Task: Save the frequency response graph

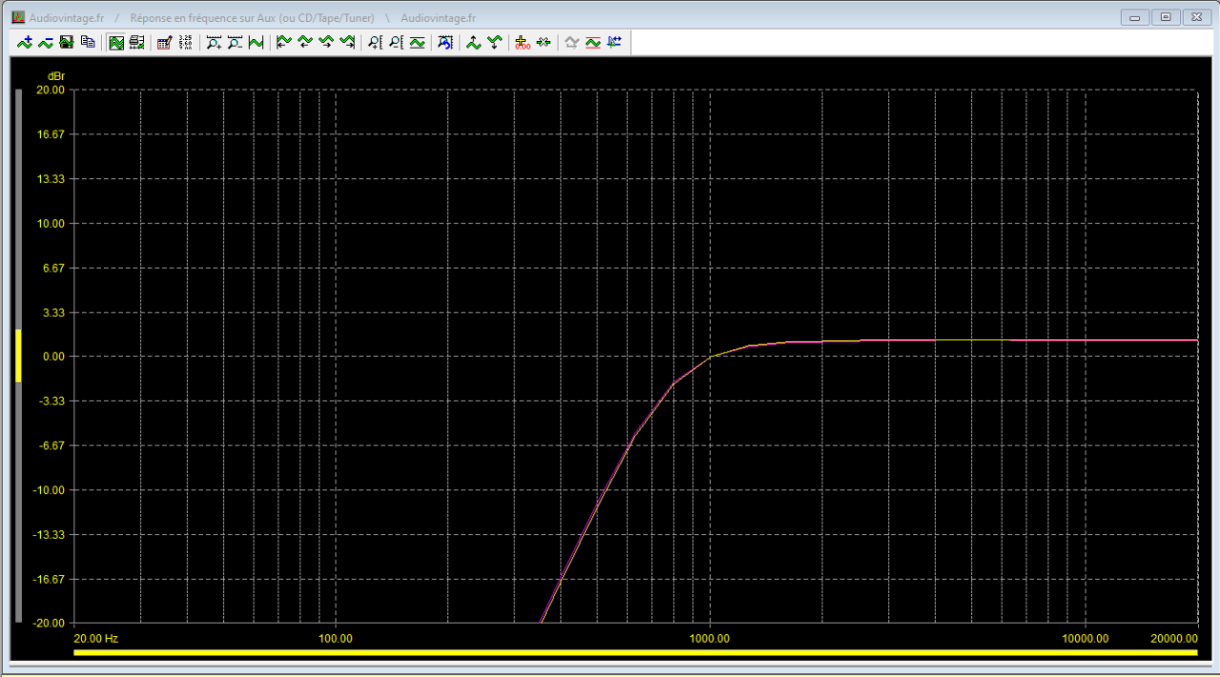Action: (x=66, y=42)
